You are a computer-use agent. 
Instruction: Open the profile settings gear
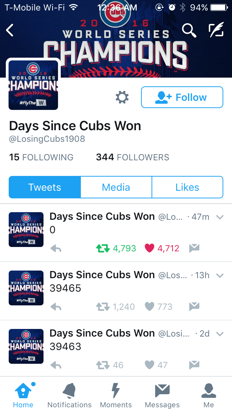(122, 97)
